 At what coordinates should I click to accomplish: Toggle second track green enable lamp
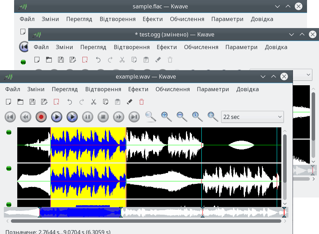click(x=9, y=168)
